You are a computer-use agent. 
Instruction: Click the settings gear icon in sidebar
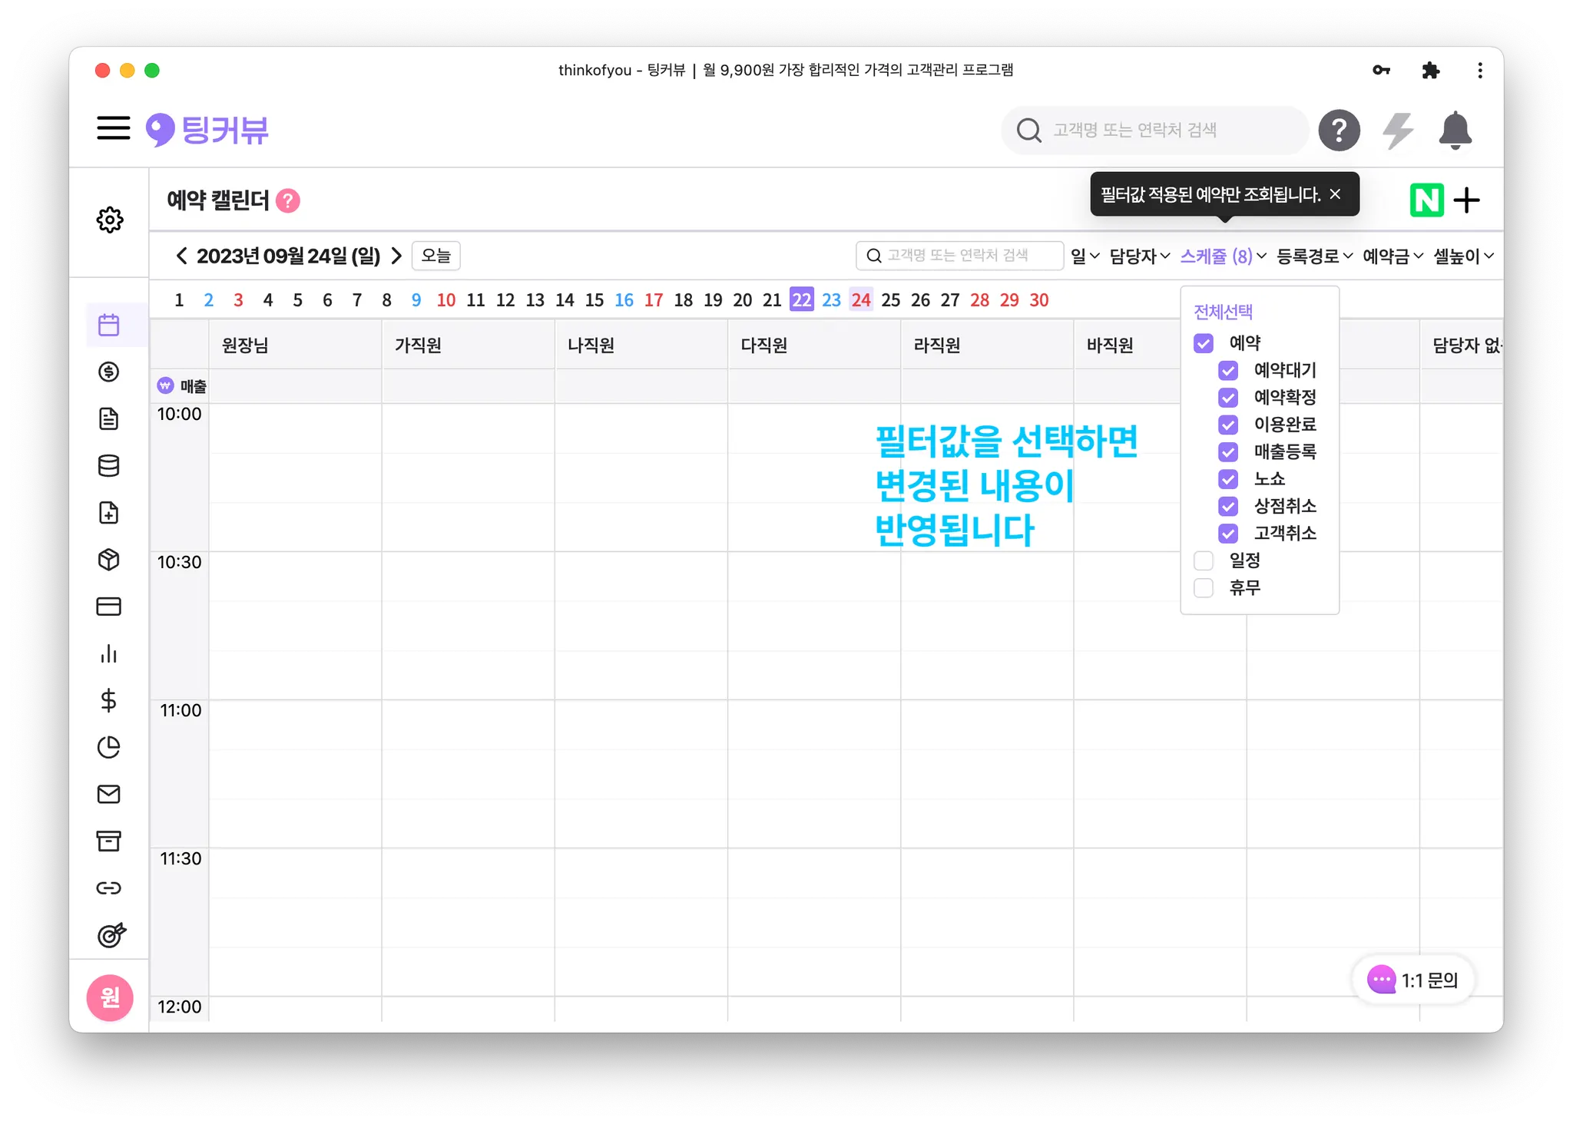(x=109, y=220)
